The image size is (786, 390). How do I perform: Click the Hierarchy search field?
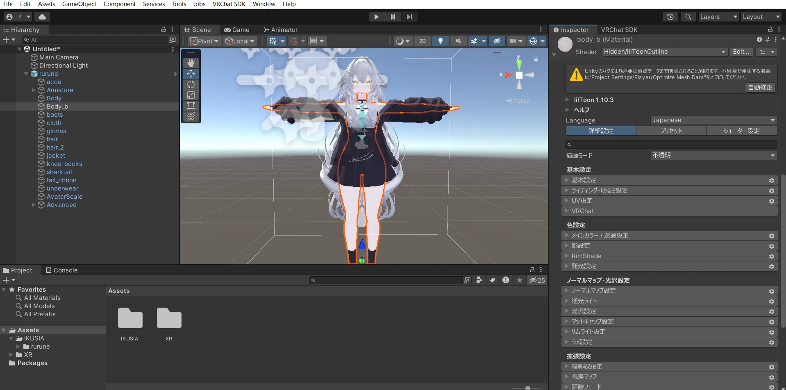tap(96, 40)
